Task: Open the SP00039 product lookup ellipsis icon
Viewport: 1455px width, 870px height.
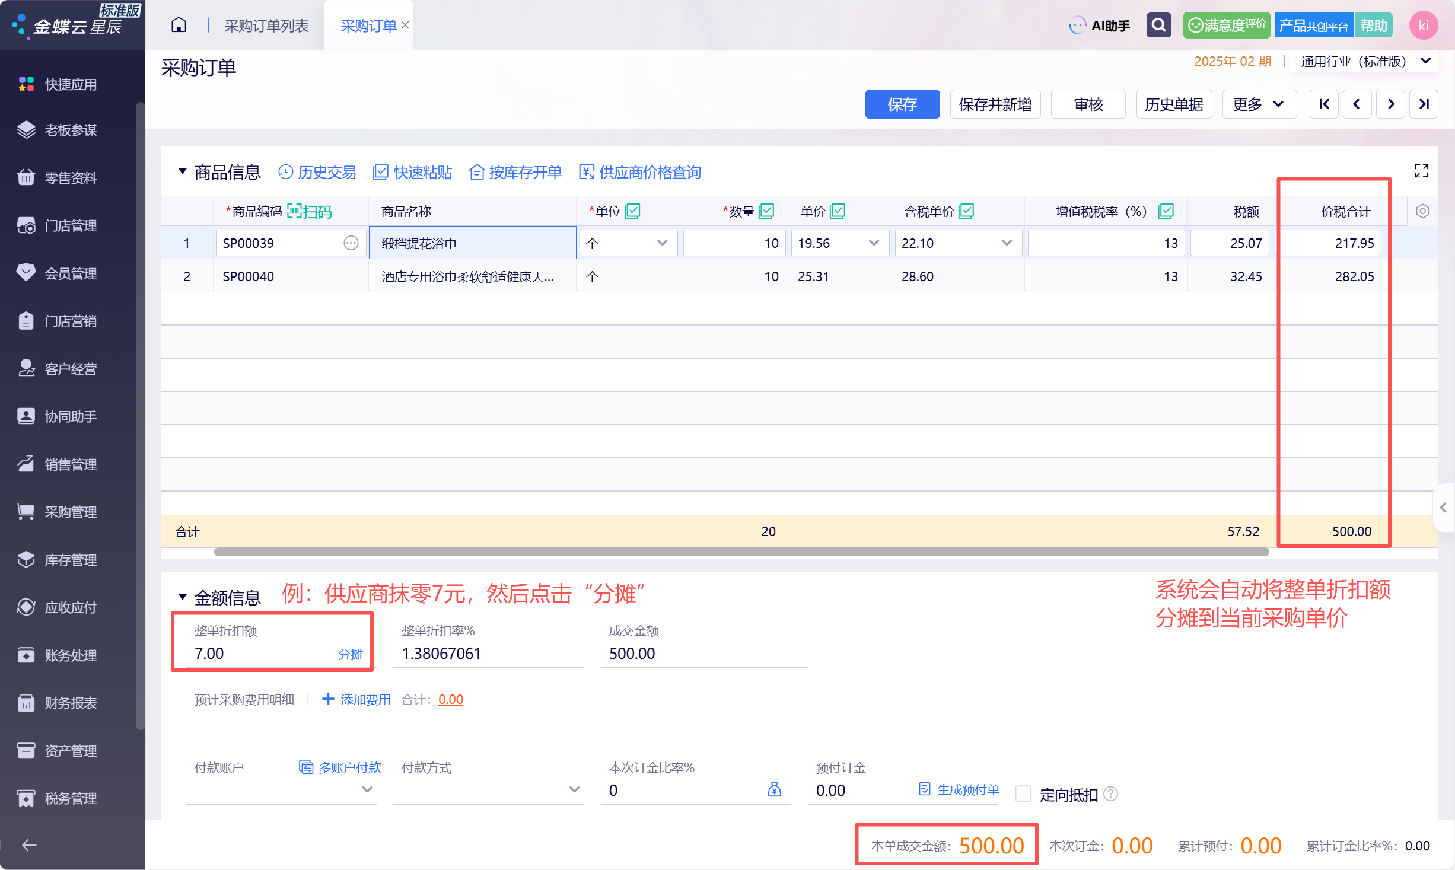Action: [351, 243]
